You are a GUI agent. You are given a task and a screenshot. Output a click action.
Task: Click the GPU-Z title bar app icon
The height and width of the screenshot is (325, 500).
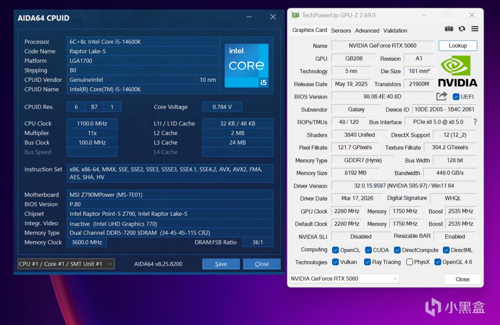(295, 15)
